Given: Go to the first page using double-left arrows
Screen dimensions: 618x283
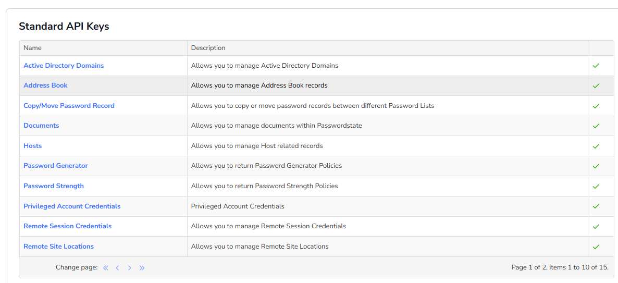Looking at the screenshot, I should [x=105, y=268].
